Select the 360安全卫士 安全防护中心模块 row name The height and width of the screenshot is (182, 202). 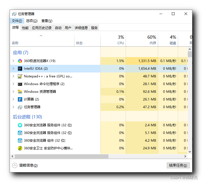click(x=48, y=148)
